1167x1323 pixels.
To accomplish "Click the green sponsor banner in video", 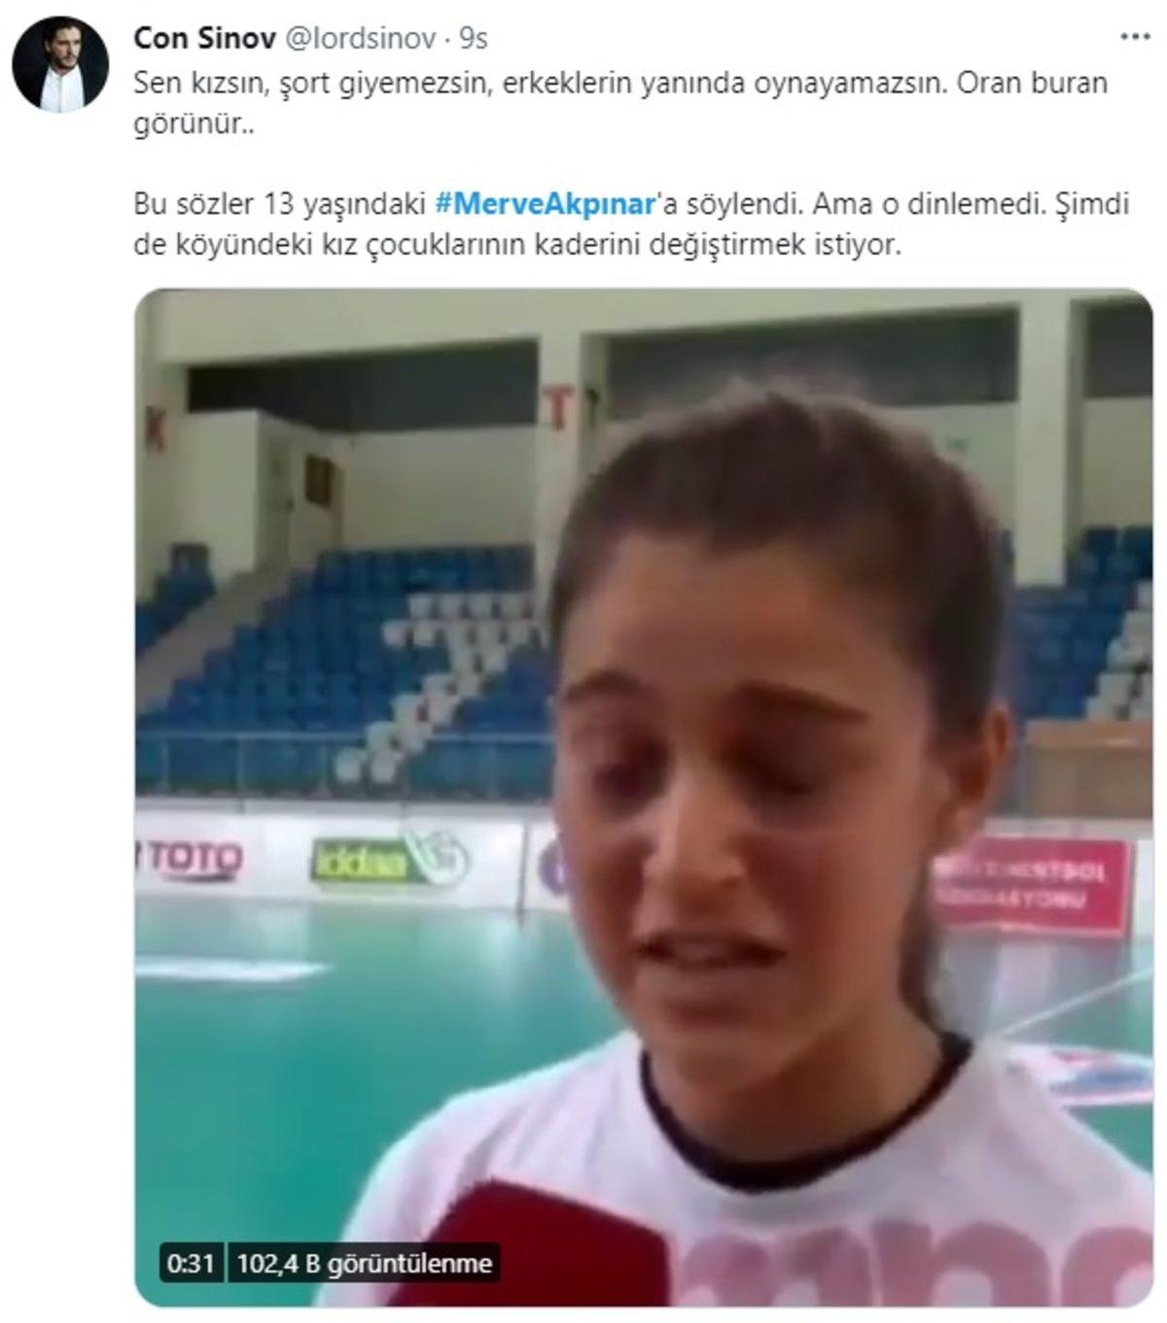I will pos(389,858).
